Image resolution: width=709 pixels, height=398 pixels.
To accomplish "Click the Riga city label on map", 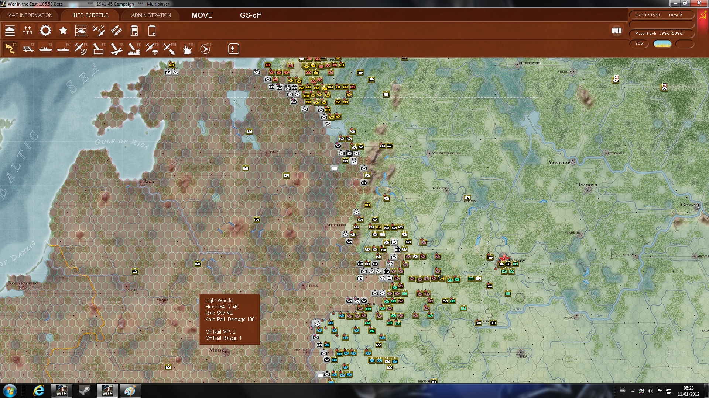I will tap(148, 181).
